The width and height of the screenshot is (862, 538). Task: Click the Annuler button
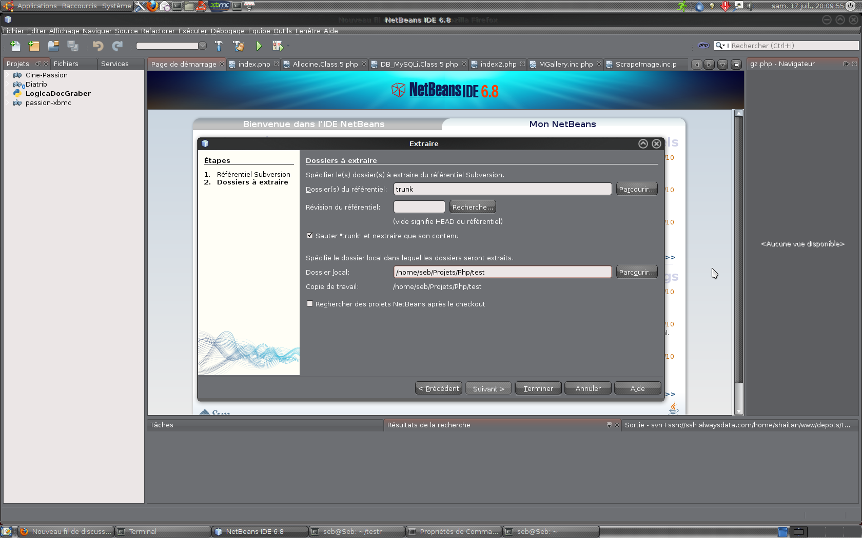coord(588,388)
